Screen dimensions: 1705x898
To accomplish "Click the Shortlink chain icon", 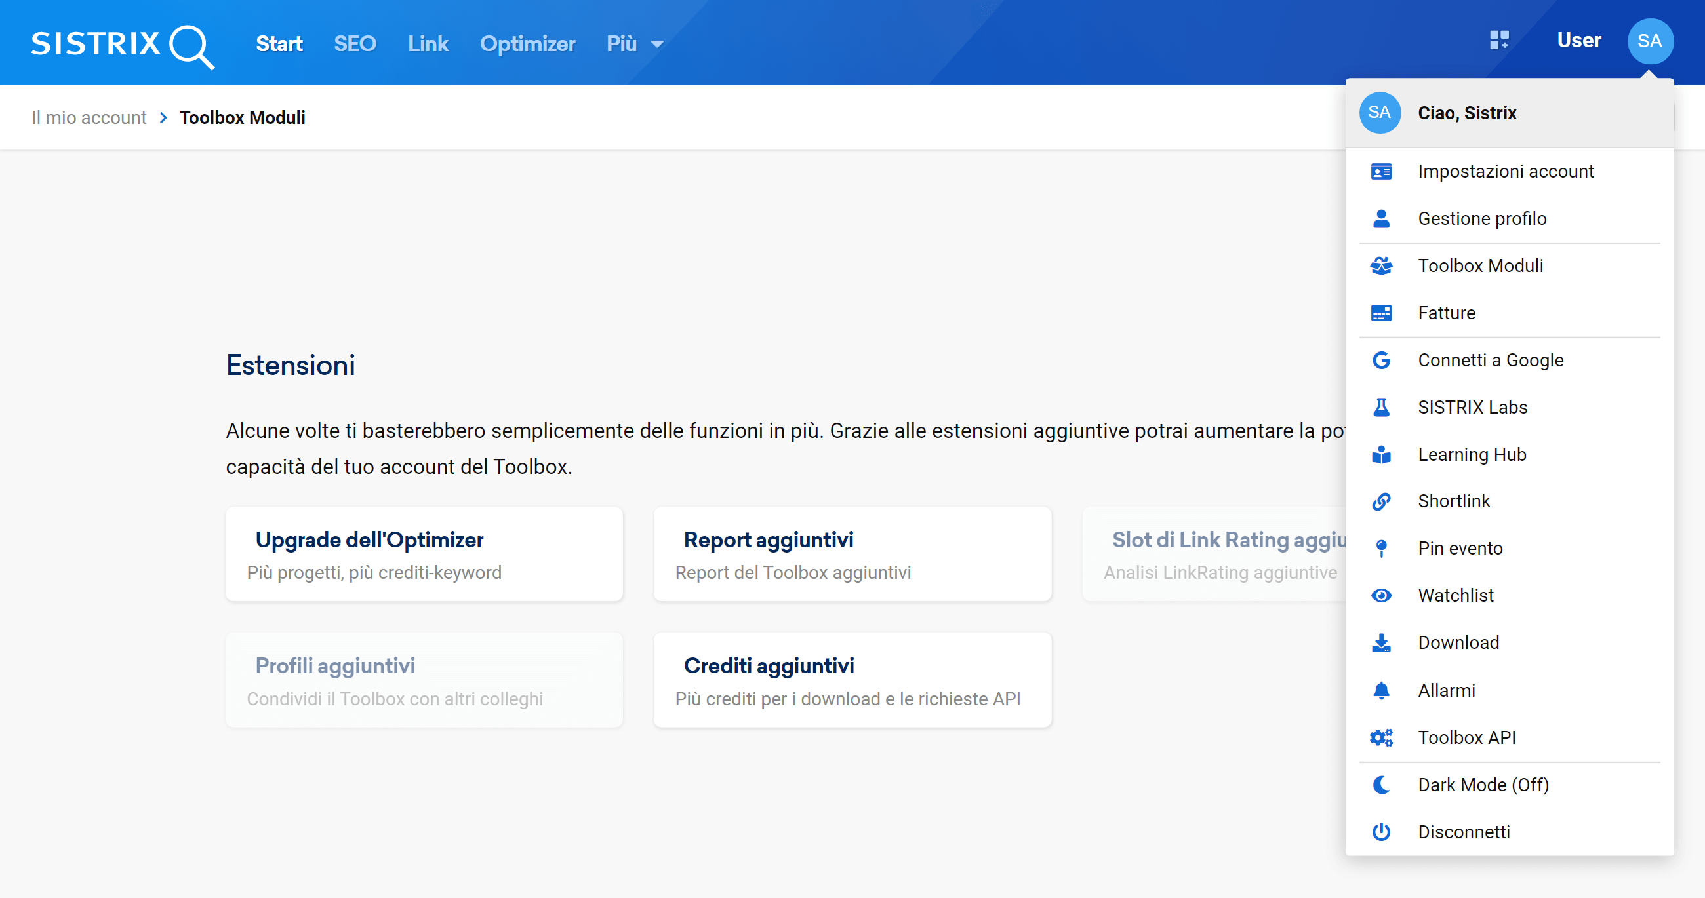I will pos(1381,501).
